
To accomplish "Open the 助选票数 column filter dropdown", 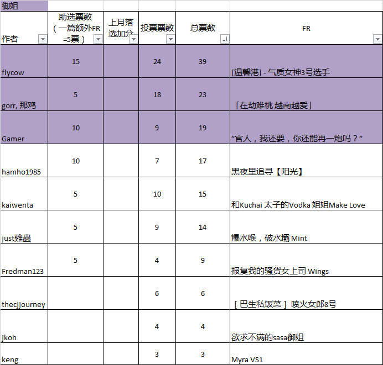I will click(x=98, y=39).
